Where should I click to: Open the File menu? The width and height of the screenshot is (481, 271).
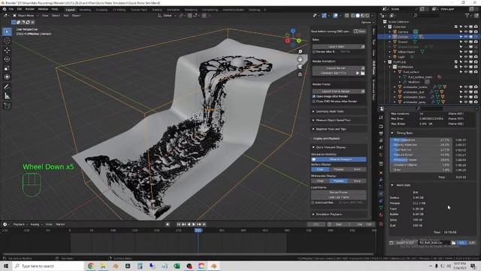coord(11,9)
